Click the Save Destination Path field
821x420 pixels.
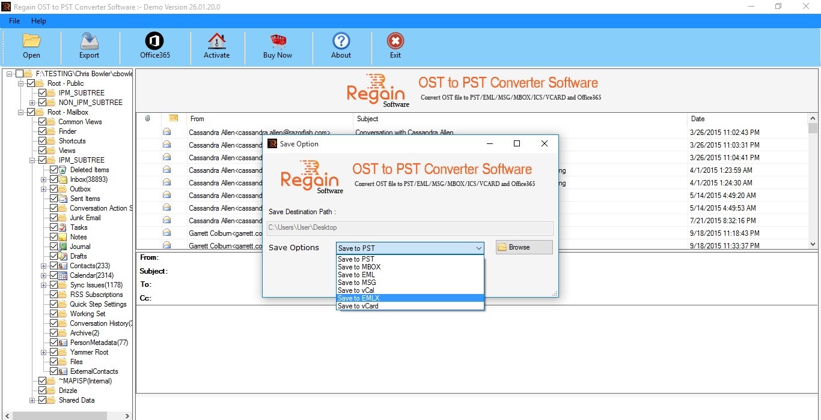pos(410,228)
